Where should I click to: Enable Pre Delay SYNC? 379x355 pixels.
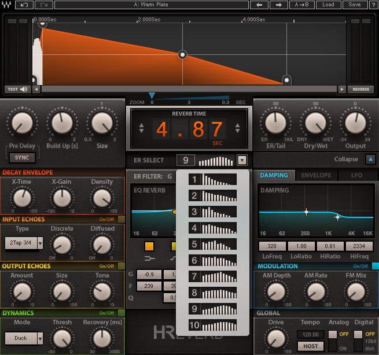click(x=22, y=158)
